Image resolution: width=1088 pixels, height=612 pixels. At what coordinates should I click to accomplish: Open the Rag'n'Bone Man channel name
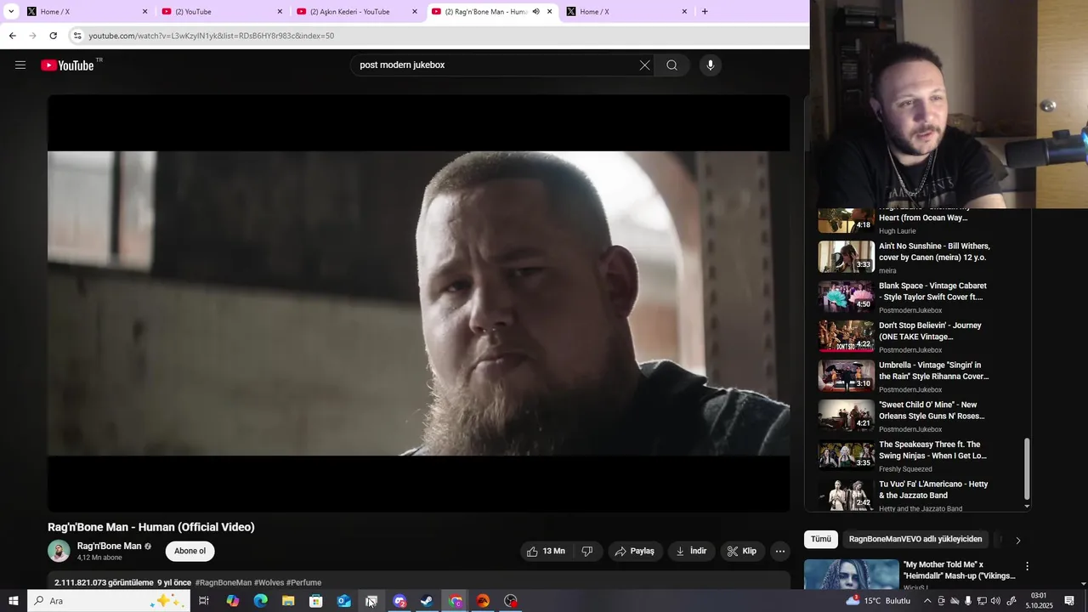pos(109,546)
